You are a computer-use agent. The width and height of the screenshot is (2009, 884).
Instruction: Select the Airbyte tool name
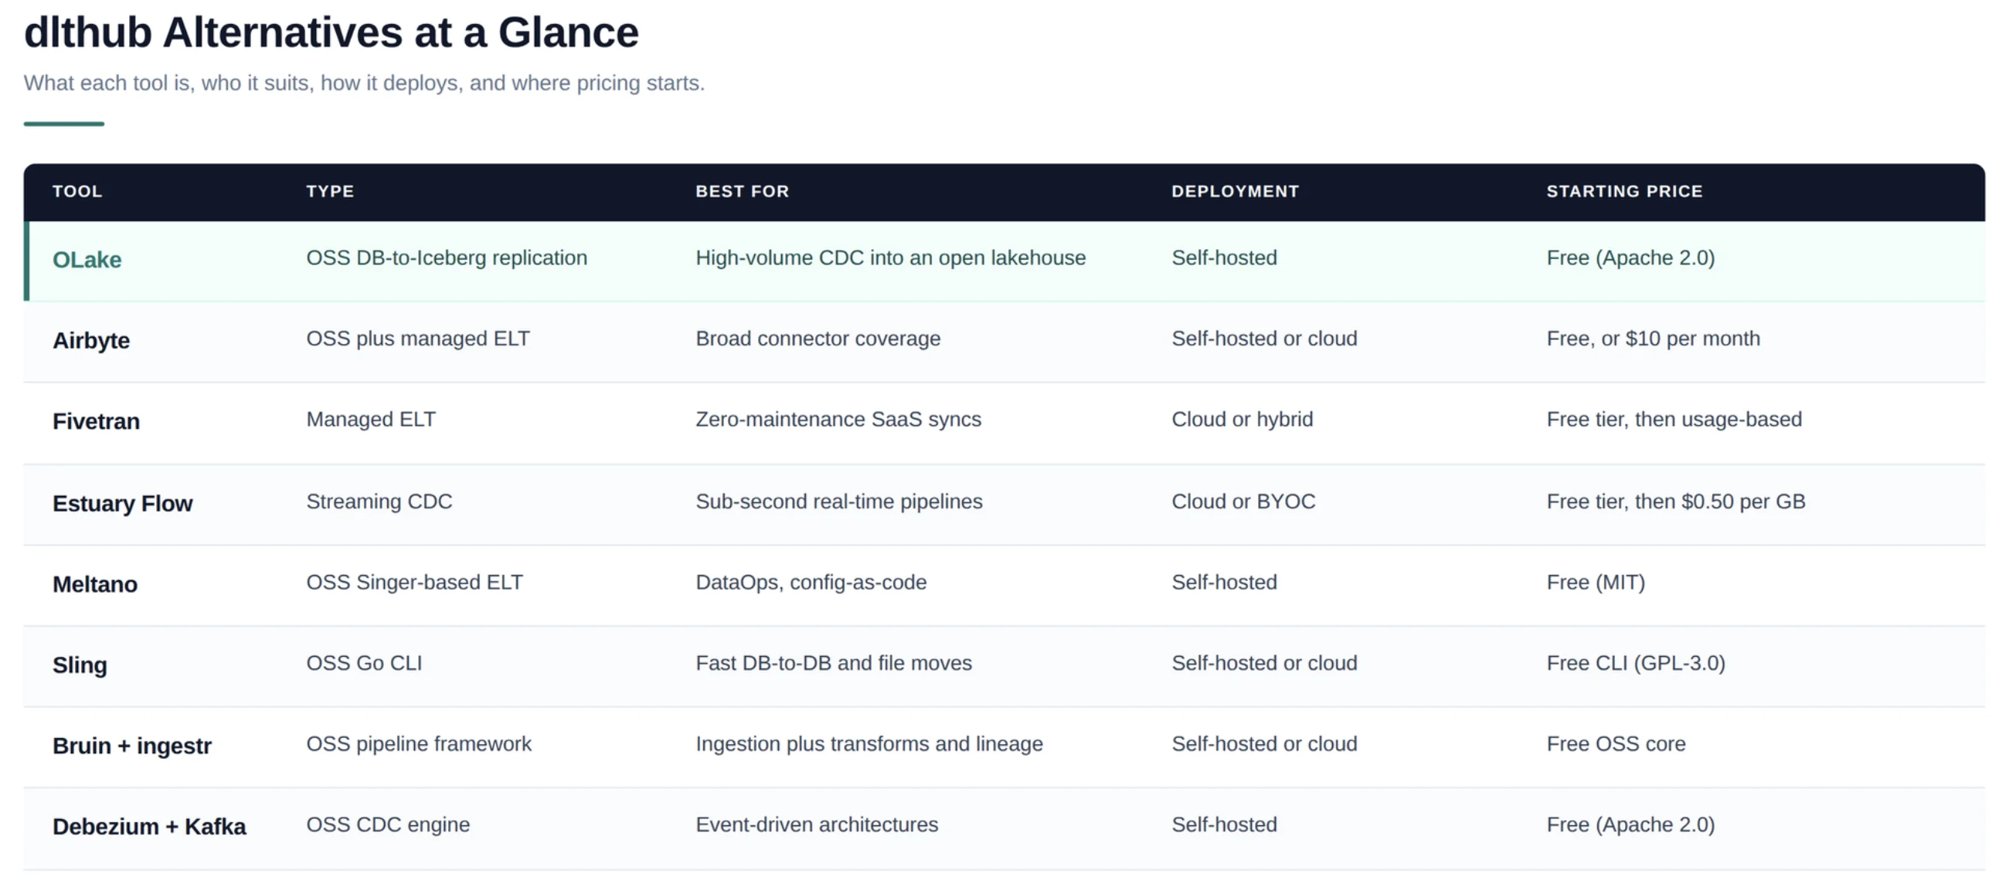tap(90, 341)
